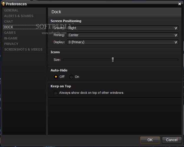Image resolution: width=184 pixels, height=147 pixels.
Task: Open the Games preferences page
Action: [x=10, y=33]
